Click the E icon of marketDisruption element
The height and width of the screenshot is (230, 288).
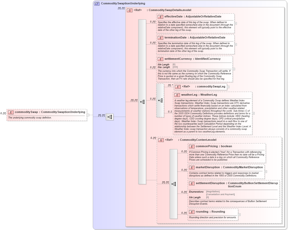tap(192, 168)
